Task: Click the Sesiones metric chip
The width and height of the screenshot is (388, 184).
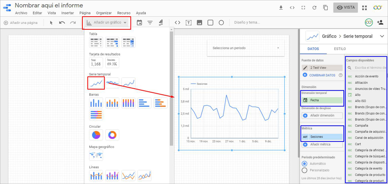Action: [322, 137]
